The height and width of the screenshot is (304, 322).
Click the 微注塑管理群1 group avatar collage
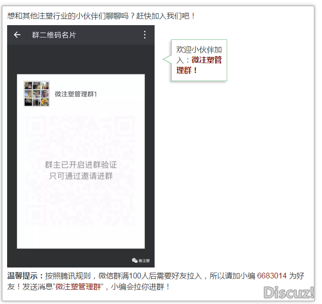[x=37, y=94]
